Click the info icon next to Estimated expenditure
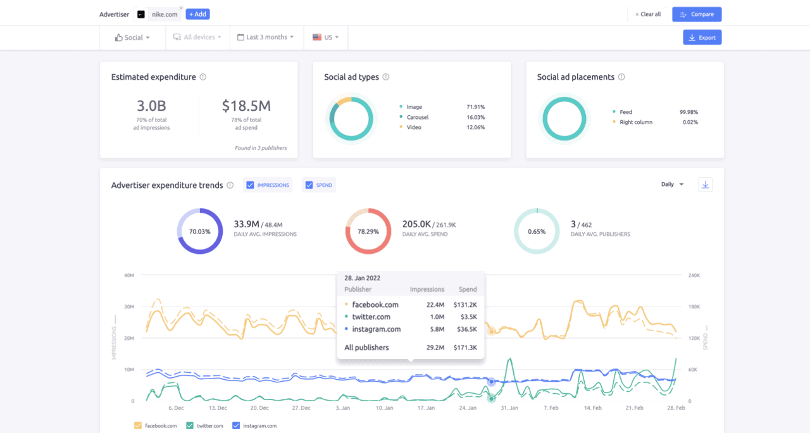Viewport: 810px width, 433px height. tap(202, 77)
